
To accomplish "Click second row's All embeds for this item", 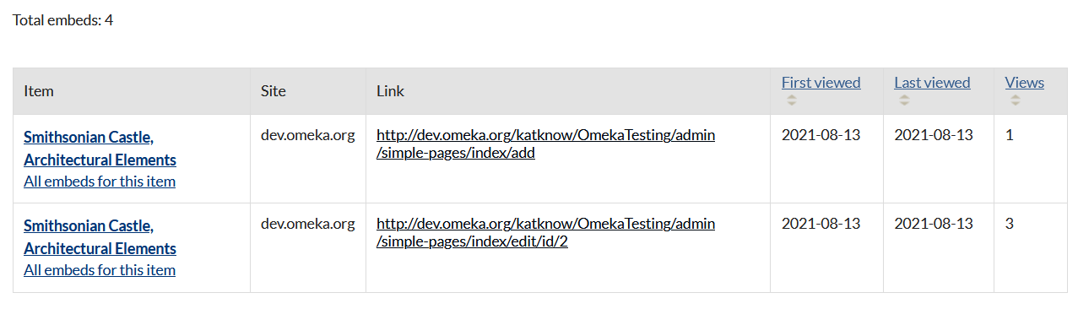I will coord(100,269).
